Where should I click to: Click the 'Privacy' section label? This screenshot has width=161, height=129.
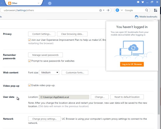(x=7, y=34)
